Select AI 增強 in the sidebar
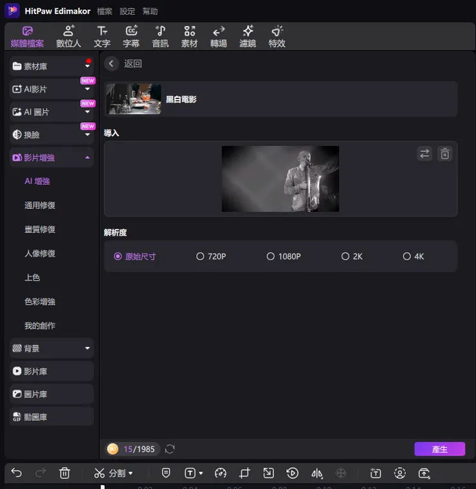This screenshot has height=489, width=476. (37, 181)
